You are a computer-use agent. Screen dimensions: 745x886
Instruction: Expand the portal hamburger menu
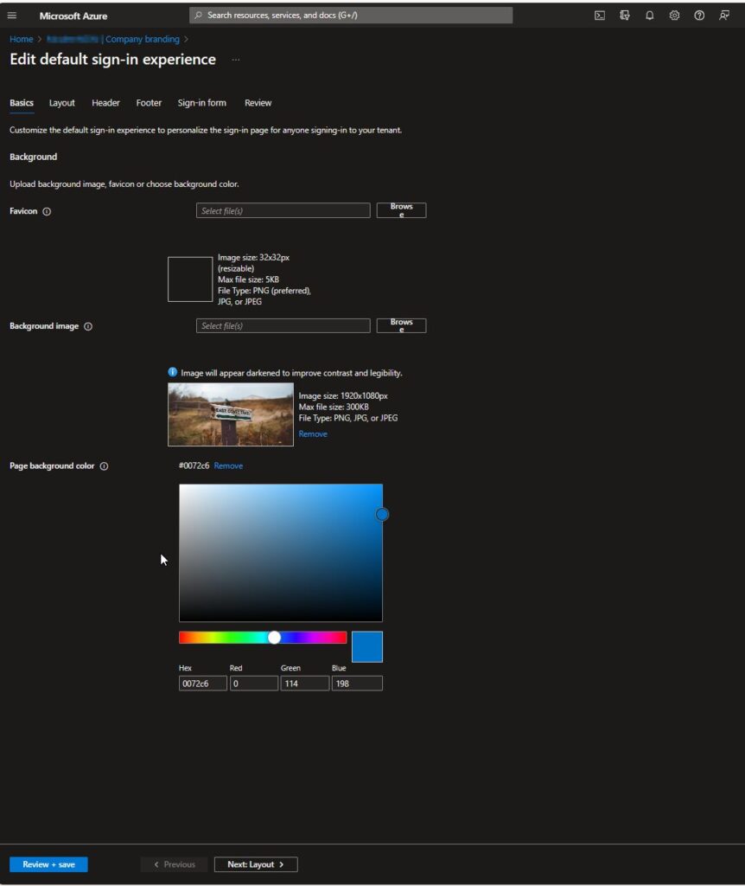12,16
